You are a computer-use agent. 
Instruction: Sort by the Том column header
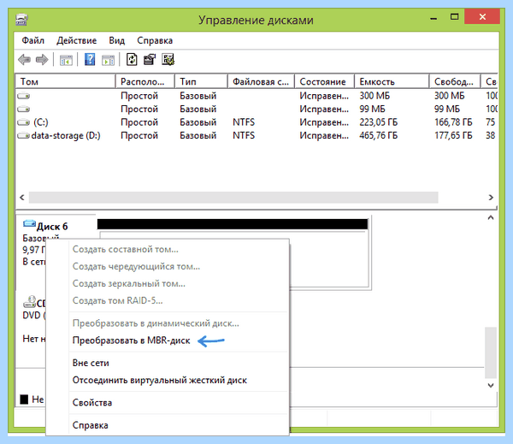click(x=66, y=81)
